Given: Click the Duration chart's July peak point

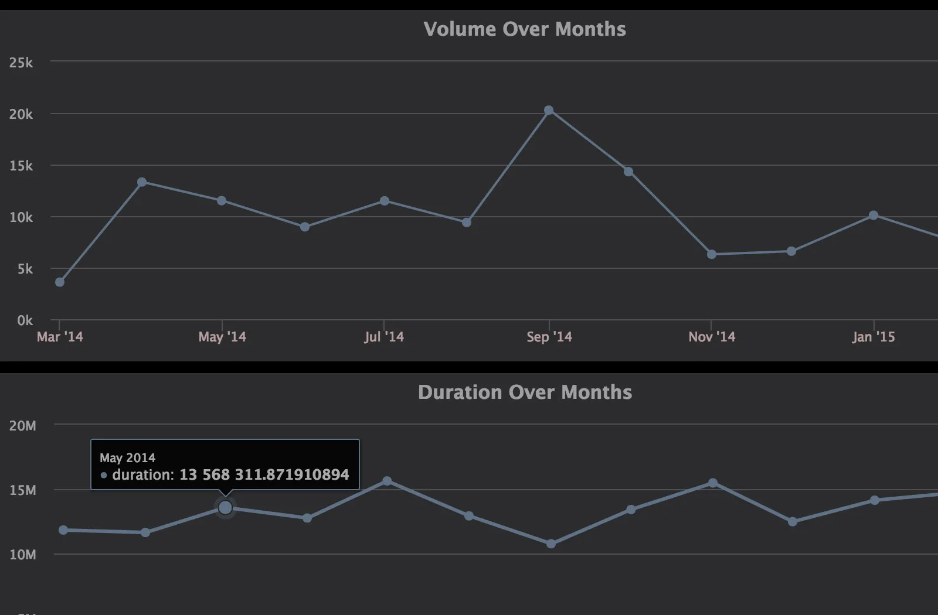Looking at the screenshot, I should click(387, 481).
